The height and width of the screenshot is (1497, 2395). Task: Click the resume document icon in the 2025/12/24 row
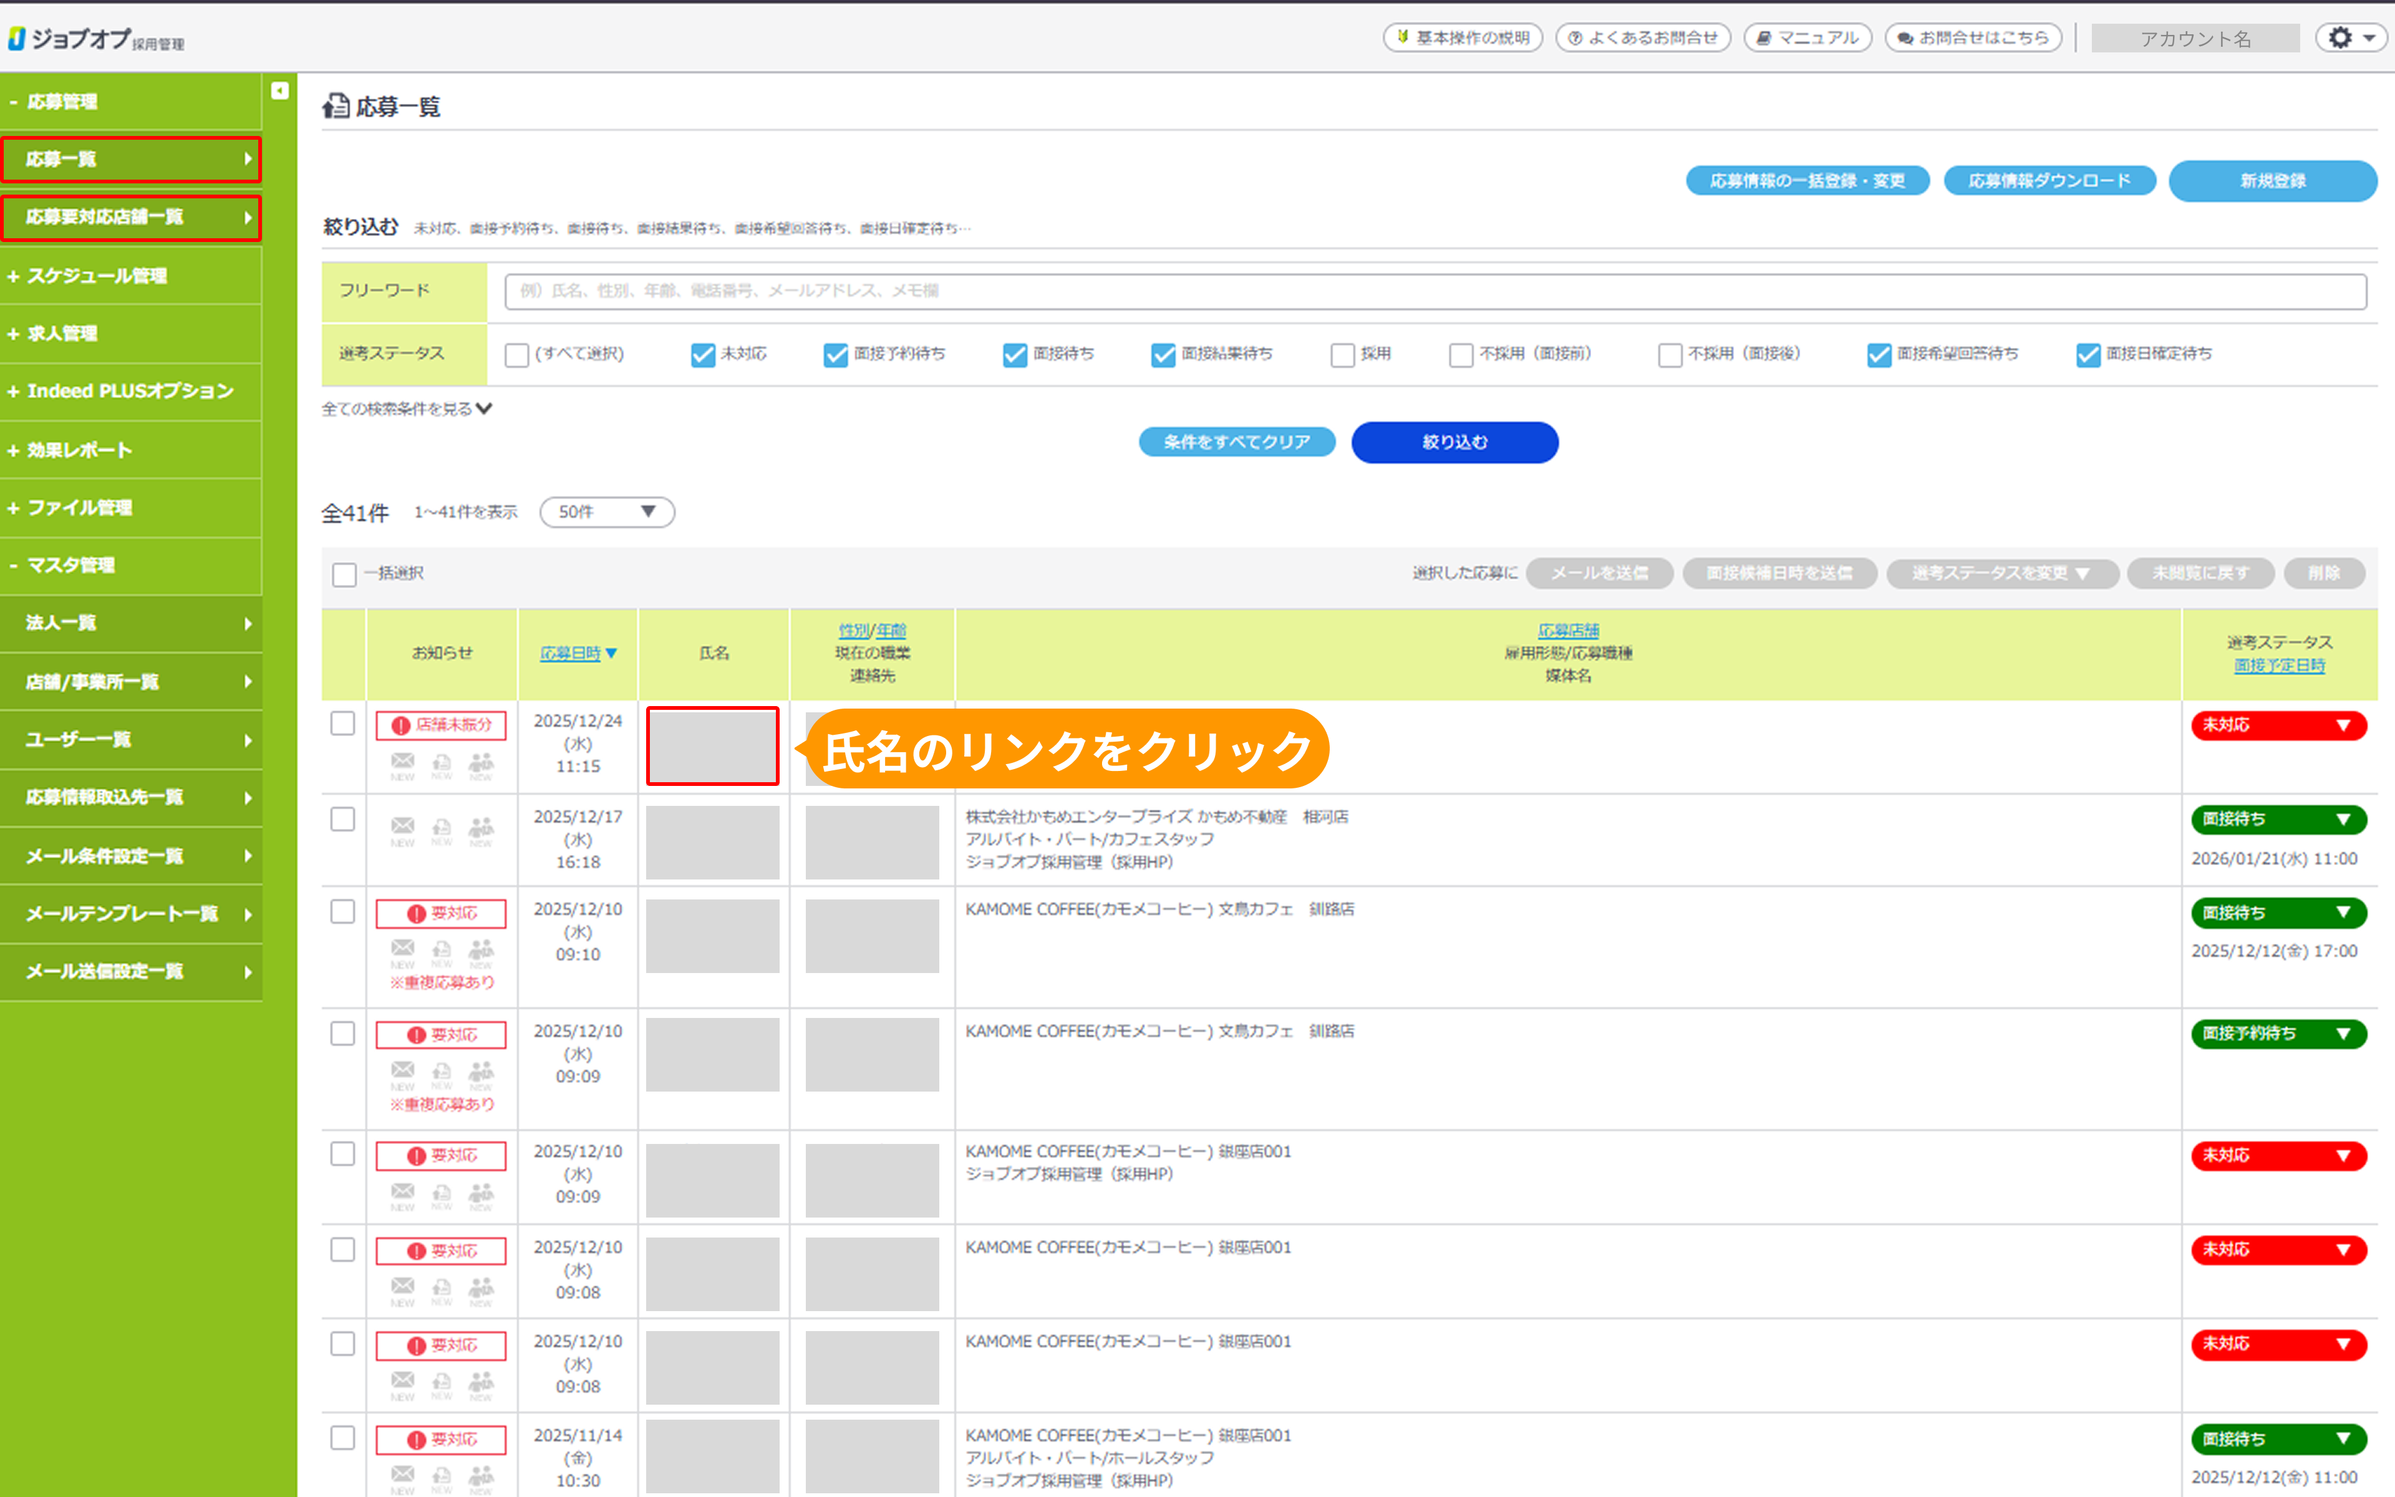point(442,762)
